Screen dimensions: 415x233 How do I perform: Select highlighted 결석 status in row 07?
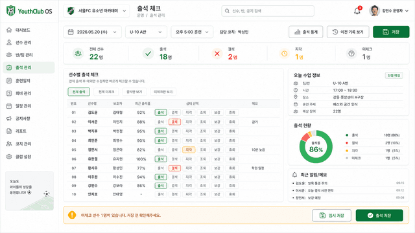pos(174,168)
